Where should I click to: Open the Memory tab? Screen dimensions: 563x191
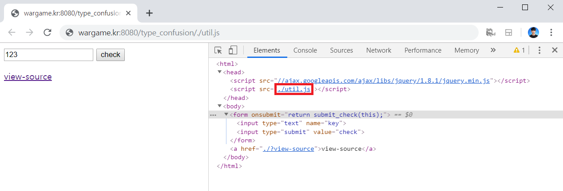(x=467, y=50)
